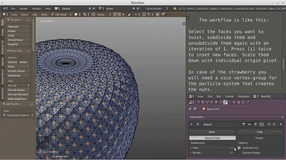Toggle Subdivide UVs checkbox
The width and height of the screenshot is (286, 160).
(x=239, y=148)
